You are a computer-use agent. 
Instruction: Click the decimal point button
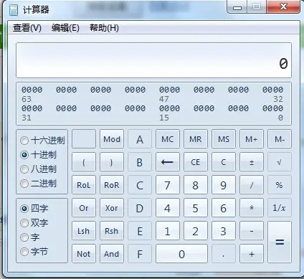click(224, 254)
